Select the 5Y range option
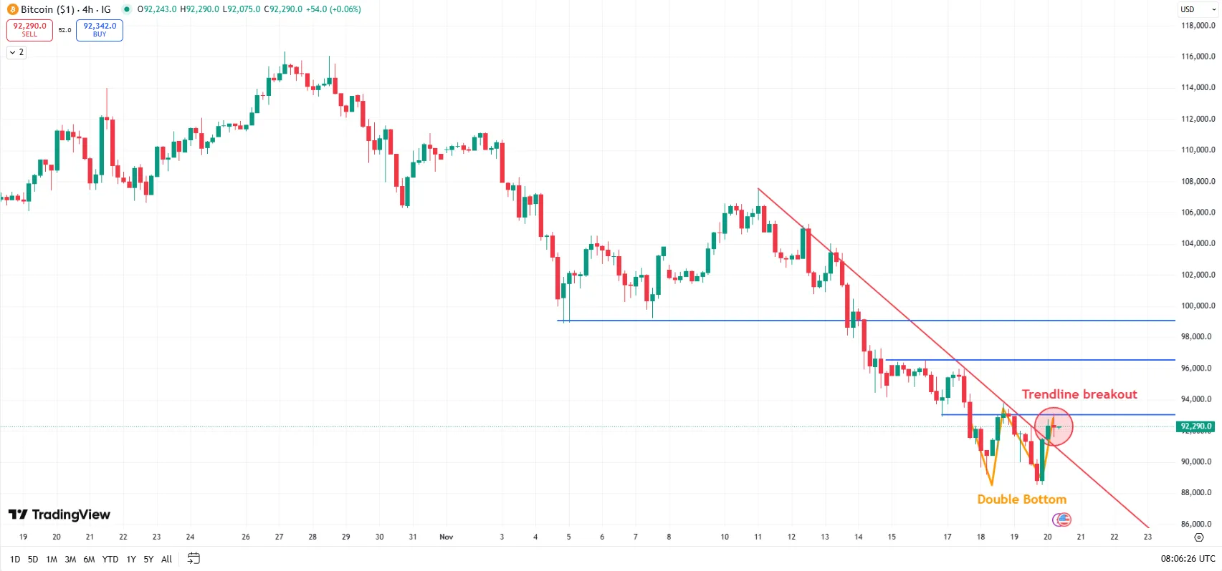 [148, 559]
